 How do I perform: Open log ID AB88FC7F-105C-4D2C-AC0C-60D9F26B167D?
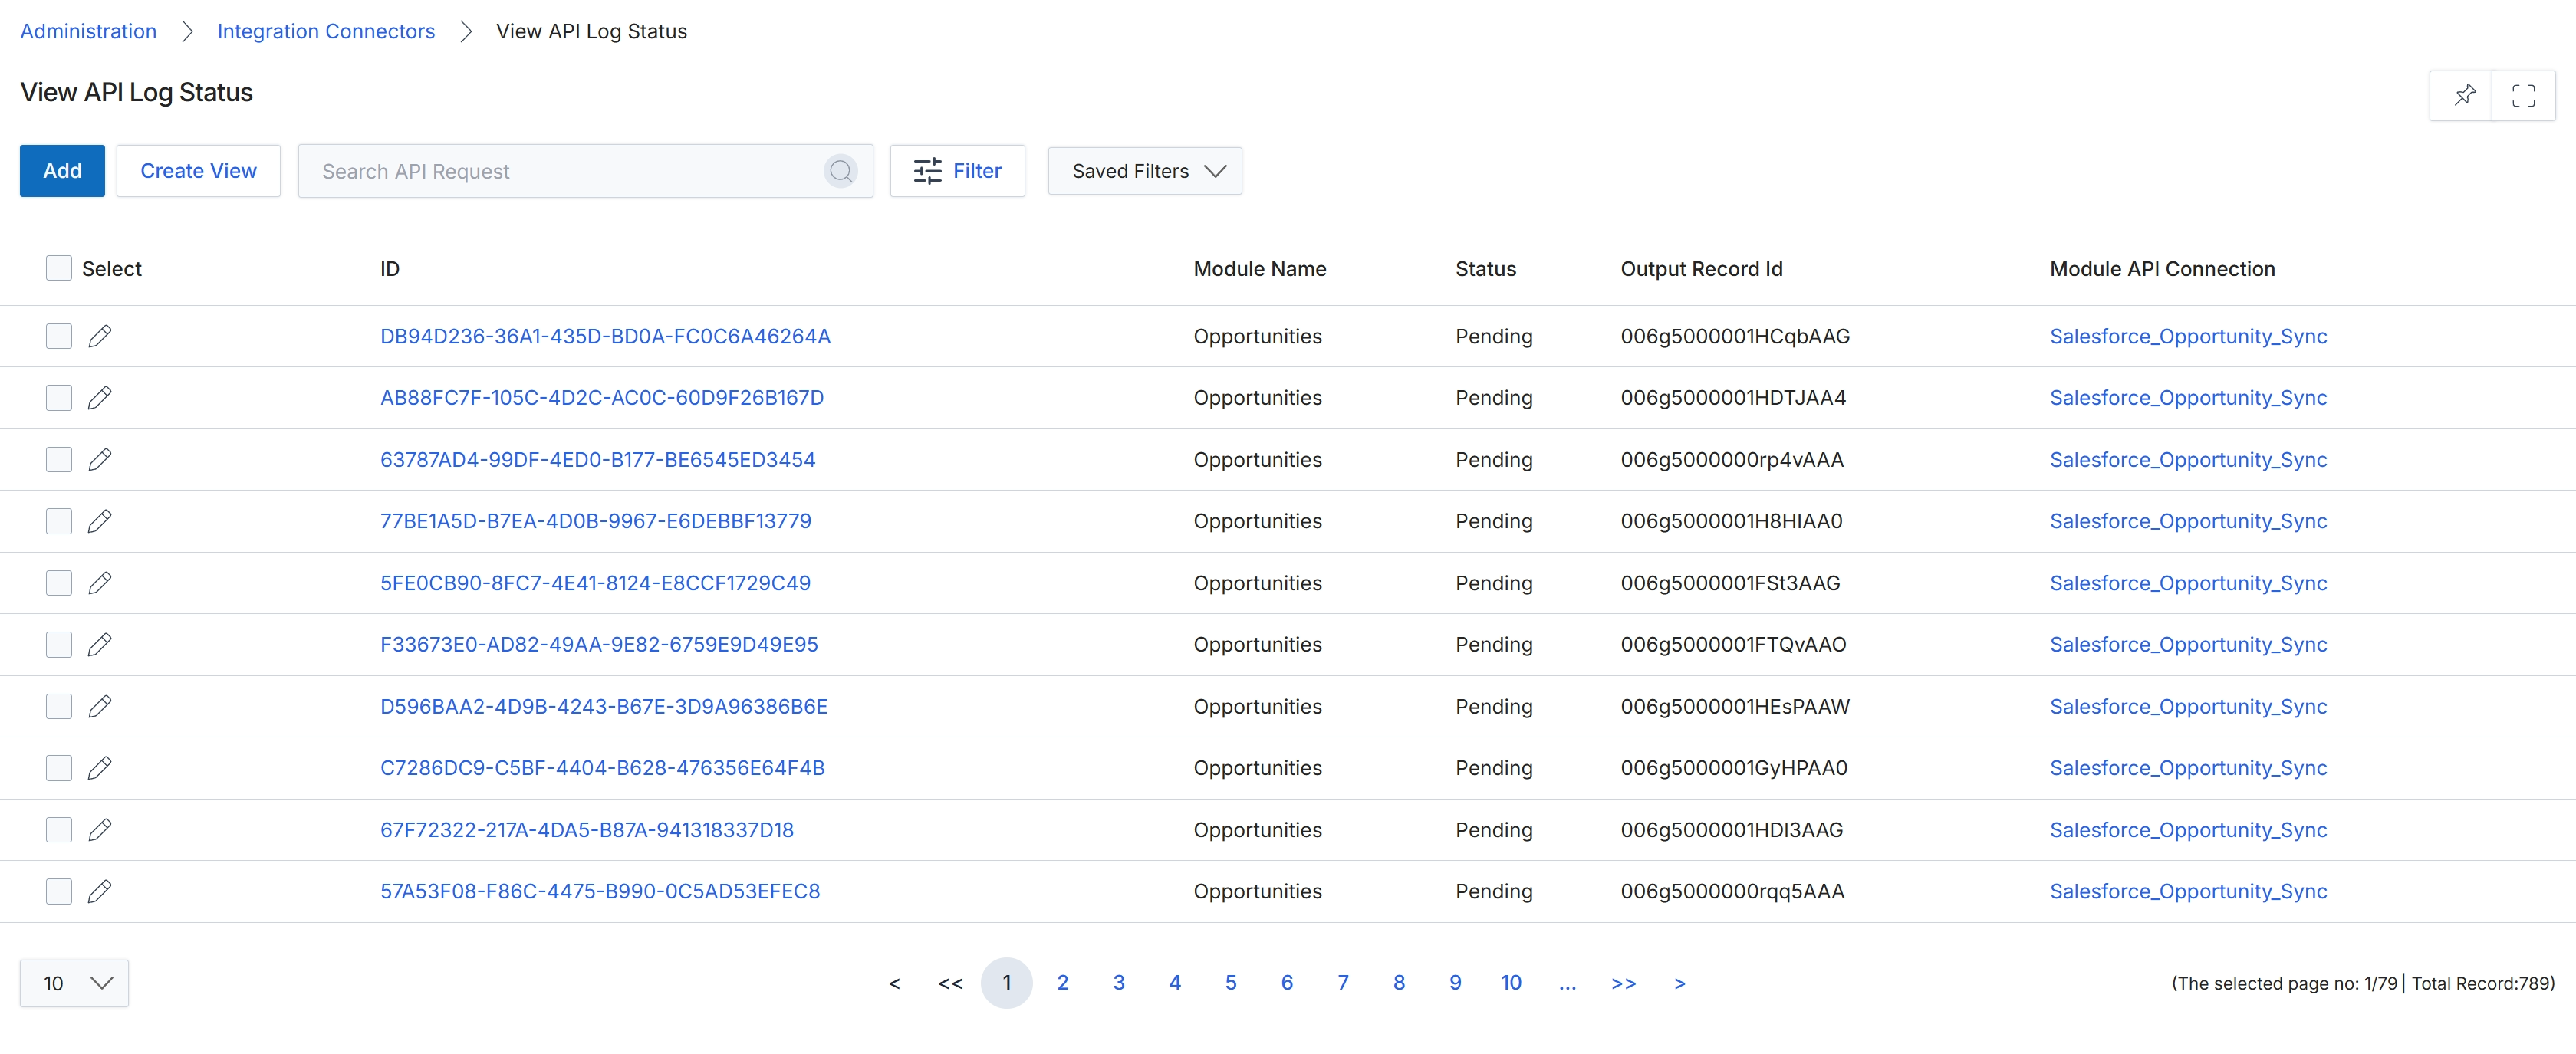(602, 398)
